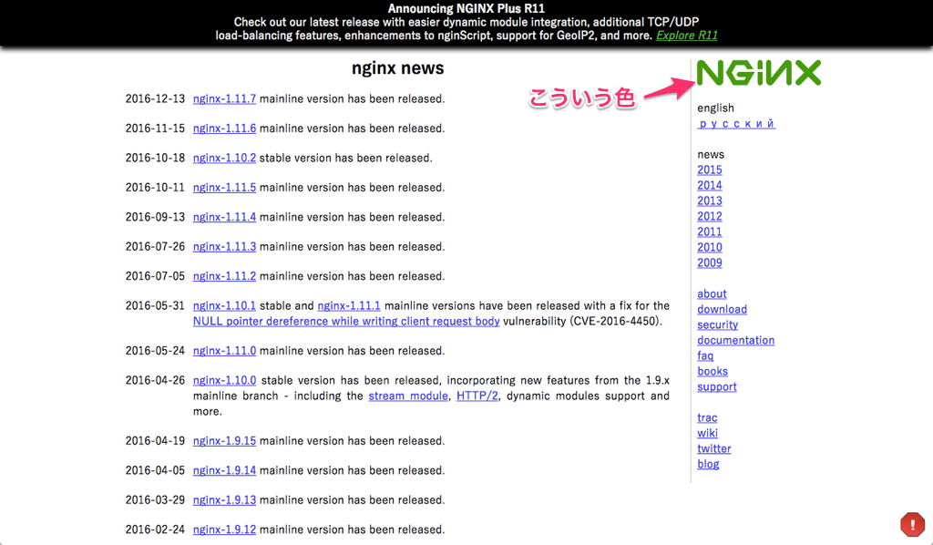Visit the trac link
Viewport: 933px width, 545px height.
point(707,417)
